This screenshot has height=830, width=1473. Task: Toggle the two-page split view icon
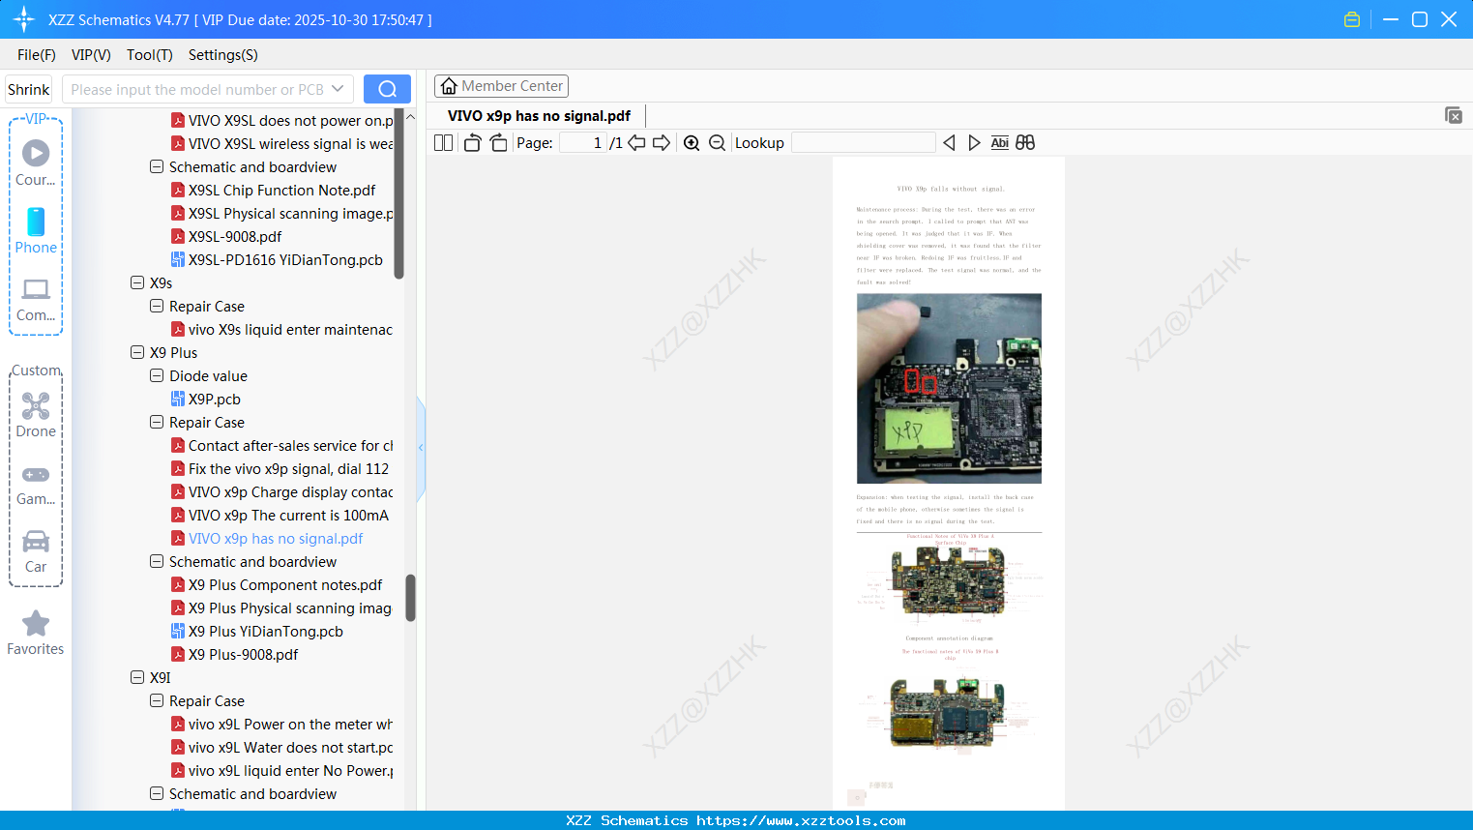[x=443, y=143]
